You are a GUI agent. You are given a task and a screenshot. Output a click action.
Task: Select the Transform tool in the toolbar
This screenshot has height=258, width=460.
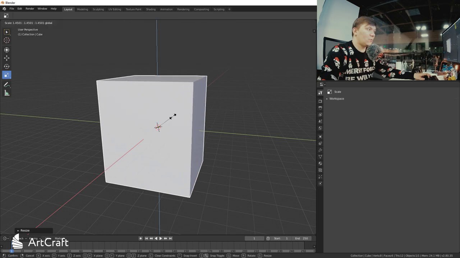pos(6,50)
